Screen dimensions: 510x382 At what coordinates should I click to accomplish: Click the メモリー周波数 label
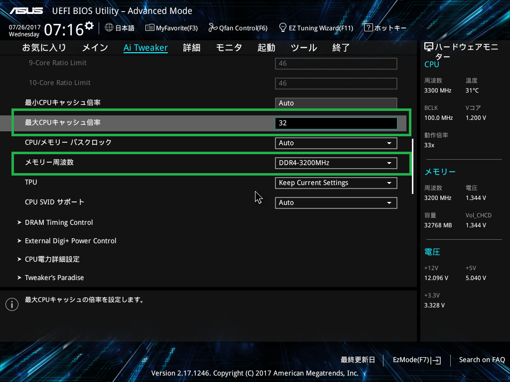pyautogui.click(x=49, y=162)
